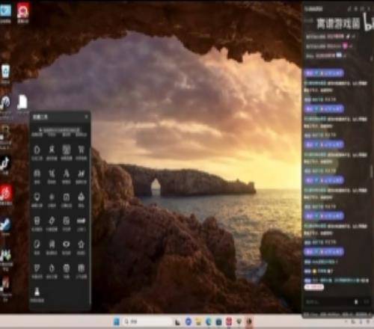This screenshot has height=329, width=374.
Task: Click the pink heart badge in the panel header
Action: click(345, 46)
